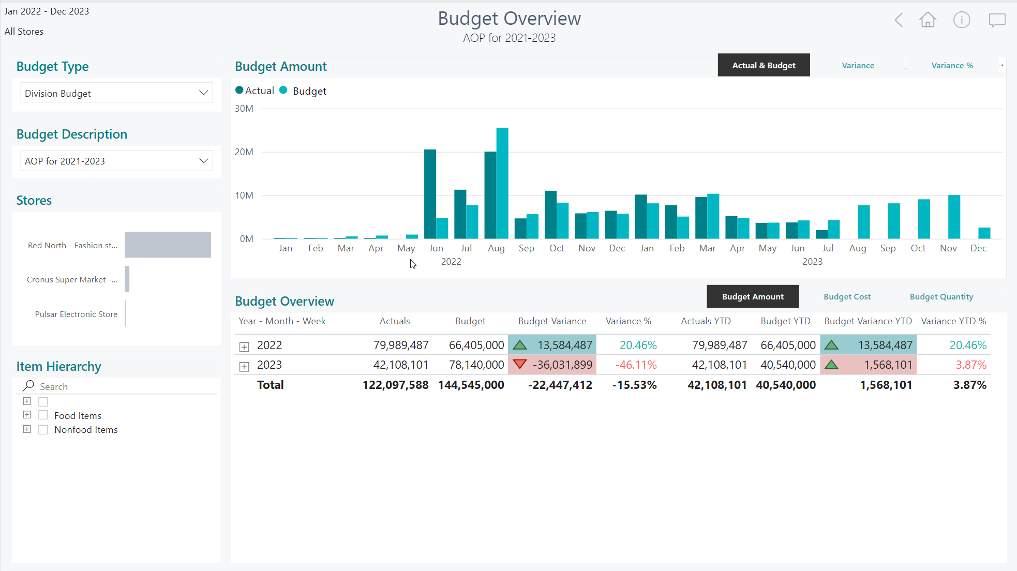Open the information icon
1017x571 pixels.
pyautogui.click(x=962, y=20)
